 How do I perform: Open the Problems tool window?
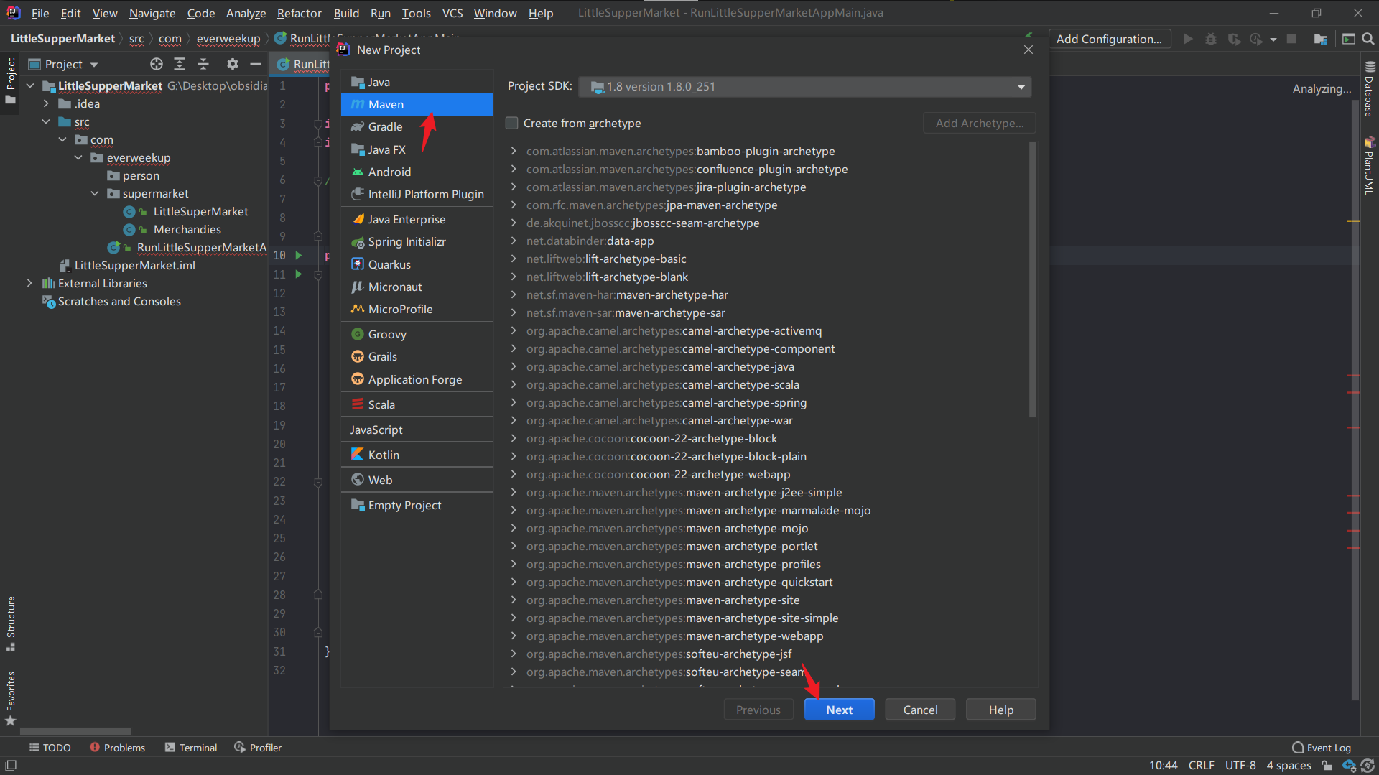point(118,748)
